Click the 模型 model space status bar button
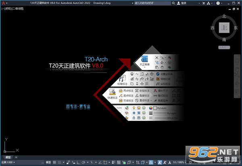The image size is (242, 166). [48, 162]
